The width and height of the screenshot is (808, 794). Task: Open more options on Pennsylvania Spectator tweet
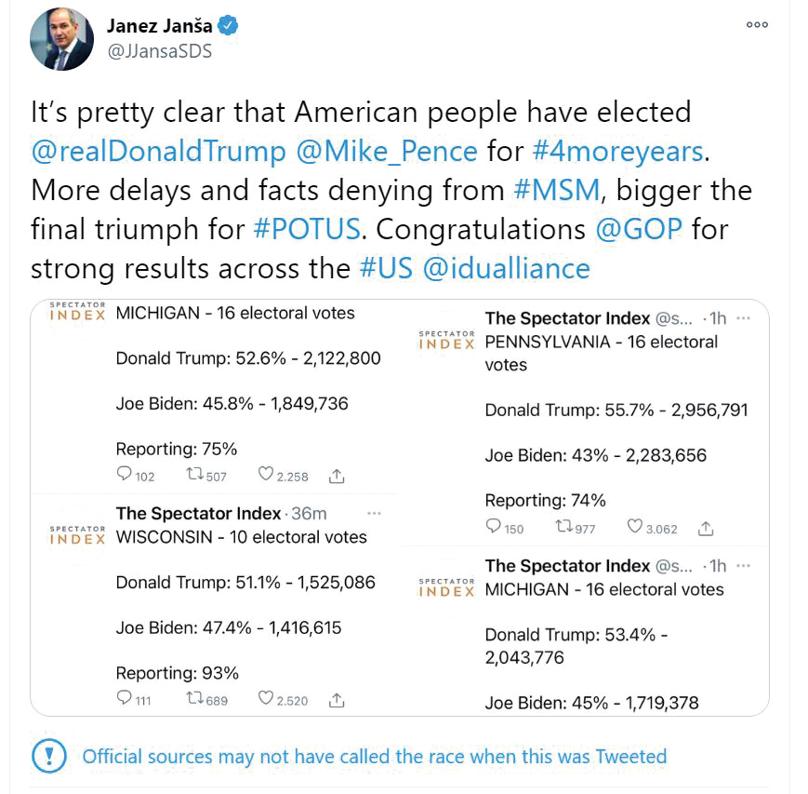coord(743,318)
